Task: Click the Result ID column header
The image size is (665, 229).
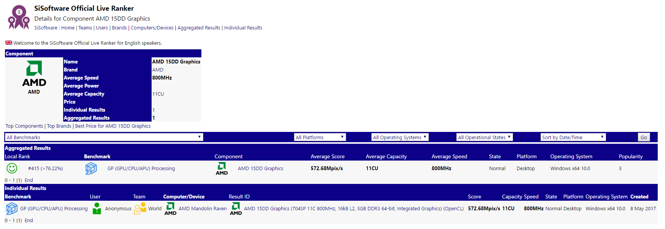Action: click(x=239, y=197)
